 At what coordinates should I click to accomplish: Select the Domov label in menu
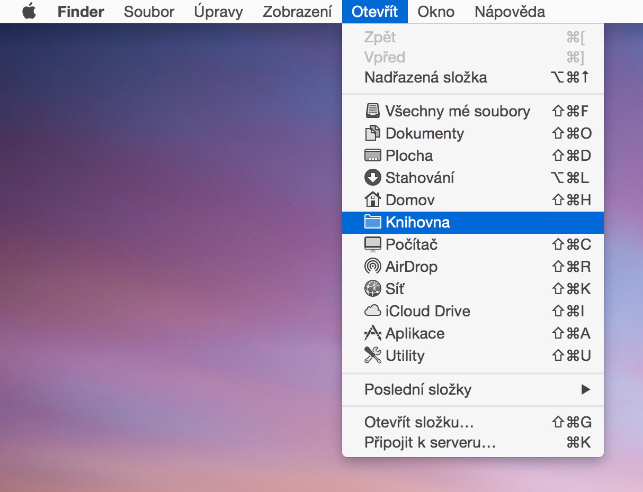click(410, 200)
